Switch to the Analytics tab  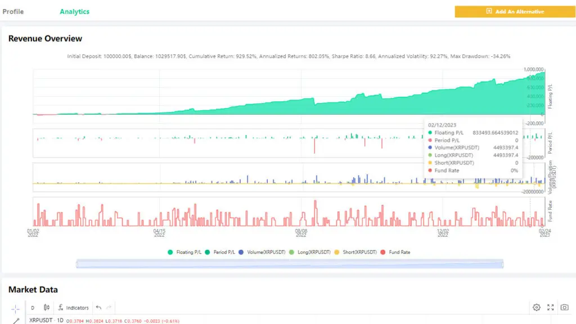click(x=74, y=11)
